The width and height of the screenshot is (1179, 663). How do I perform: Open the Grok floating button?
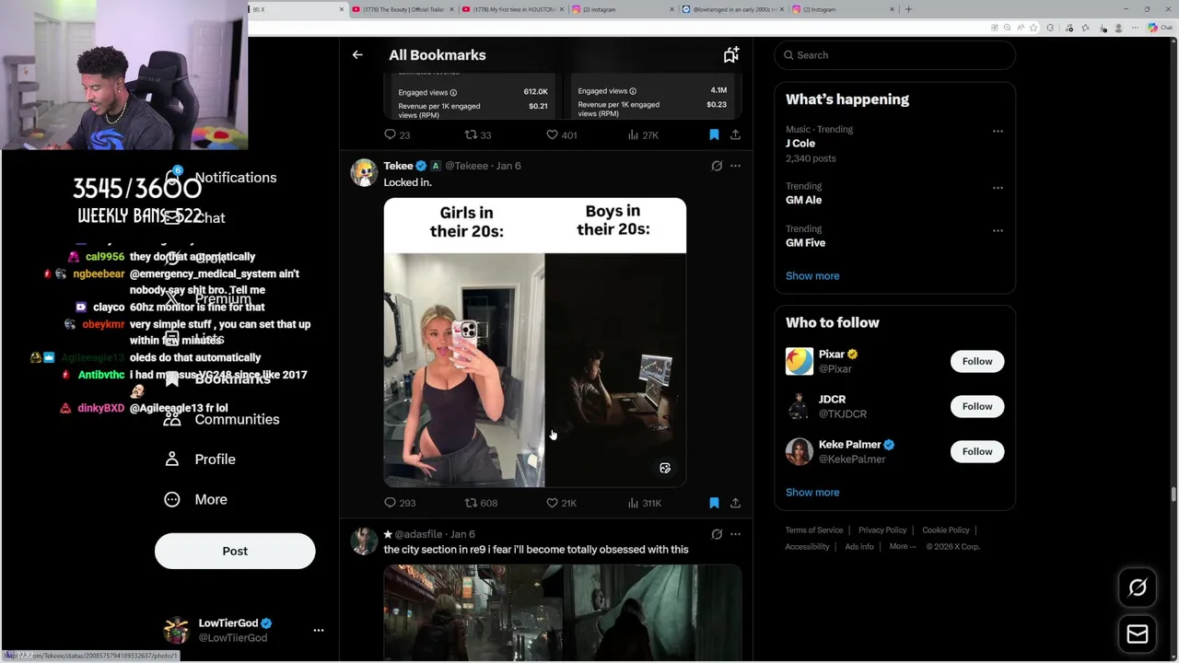tap(1138, 587)
